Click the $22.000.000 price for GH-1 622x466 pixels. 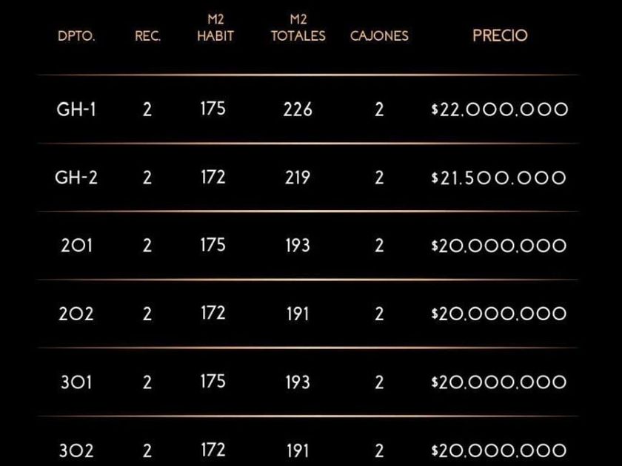(499, 109)
